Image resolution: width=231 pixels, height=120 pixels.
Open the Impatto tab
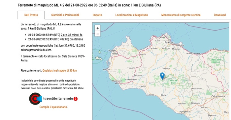pos(97,15)
